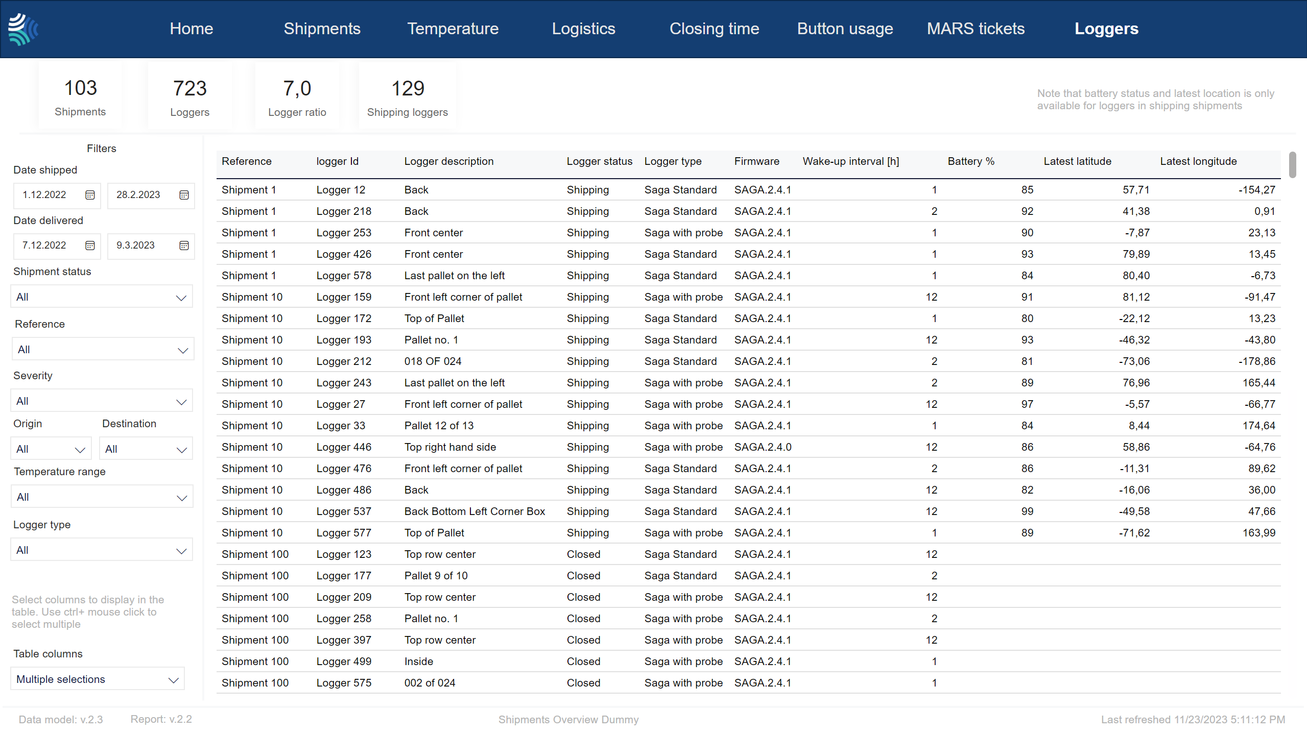The image size is (1307, 735).
Task: Click the 129 Shipping loggers card
Action: (x=408, y=97)
